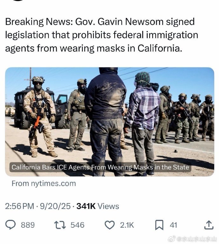Like the post with the heart icon

click(x=109, y=225)
